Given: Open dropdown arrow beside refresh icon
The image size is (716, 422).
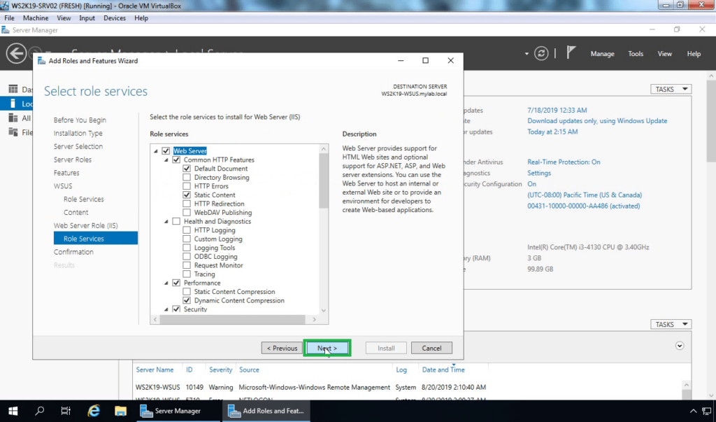Looking at the screenshot, I should [527, 54].
